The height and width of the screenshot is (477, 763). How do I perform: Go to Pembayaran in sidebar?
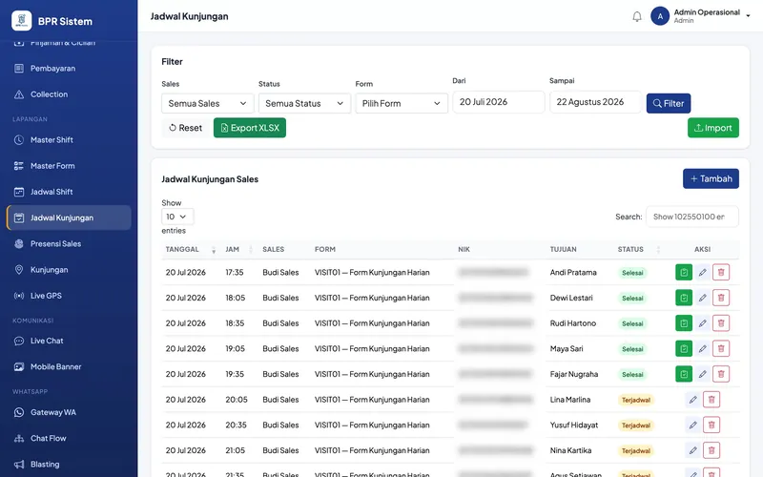coord(69,68)
